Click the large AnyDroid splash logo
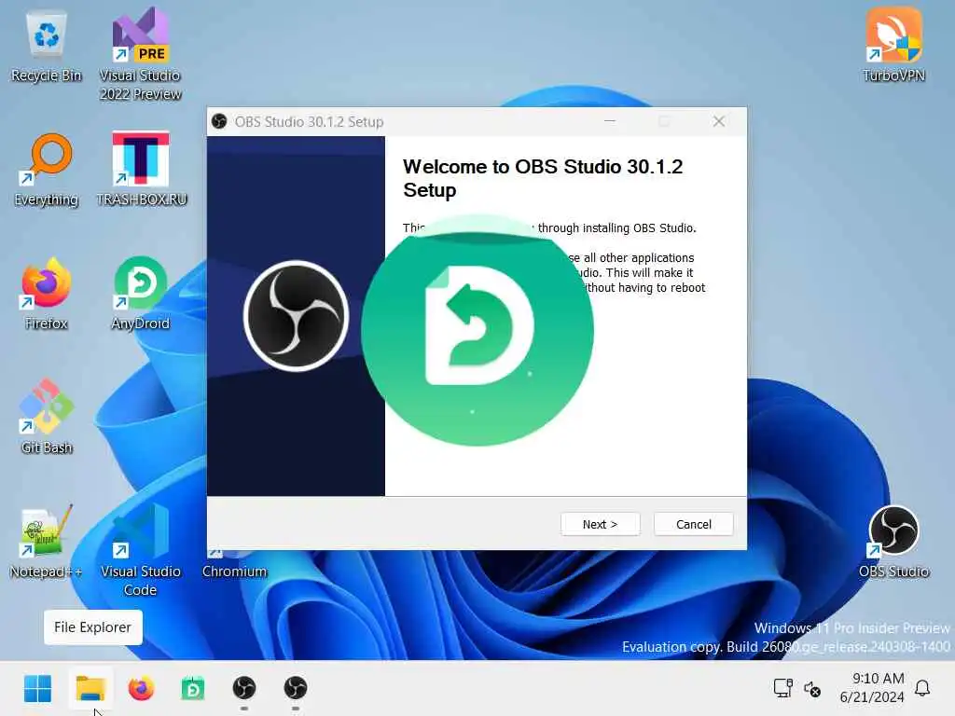Image resolution: width=955 pixels, height=716 pixels. [x=477, y=330]
